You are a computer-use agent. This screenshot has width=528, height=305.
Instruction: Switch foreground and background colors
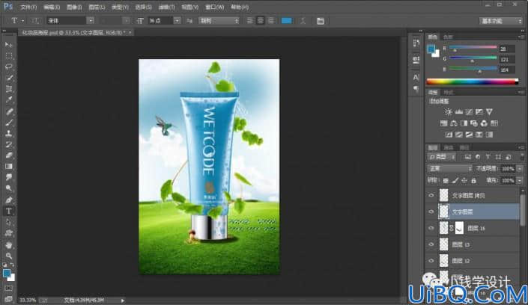pos(12,265)
